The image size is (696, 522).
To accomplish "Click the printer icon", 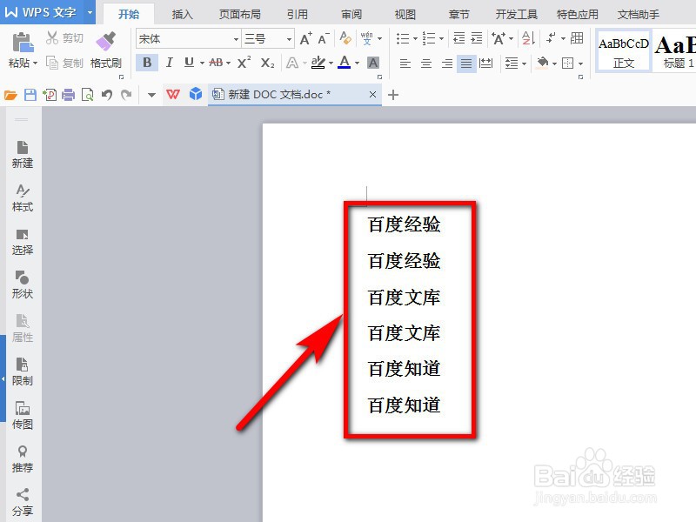I will (x=69, y=95).
